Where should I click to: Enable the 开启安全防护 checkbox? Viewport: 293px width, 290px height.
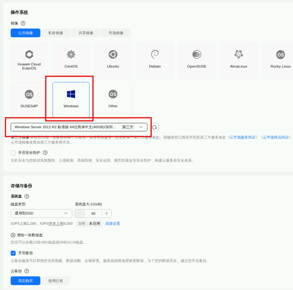tap(13, 153)
